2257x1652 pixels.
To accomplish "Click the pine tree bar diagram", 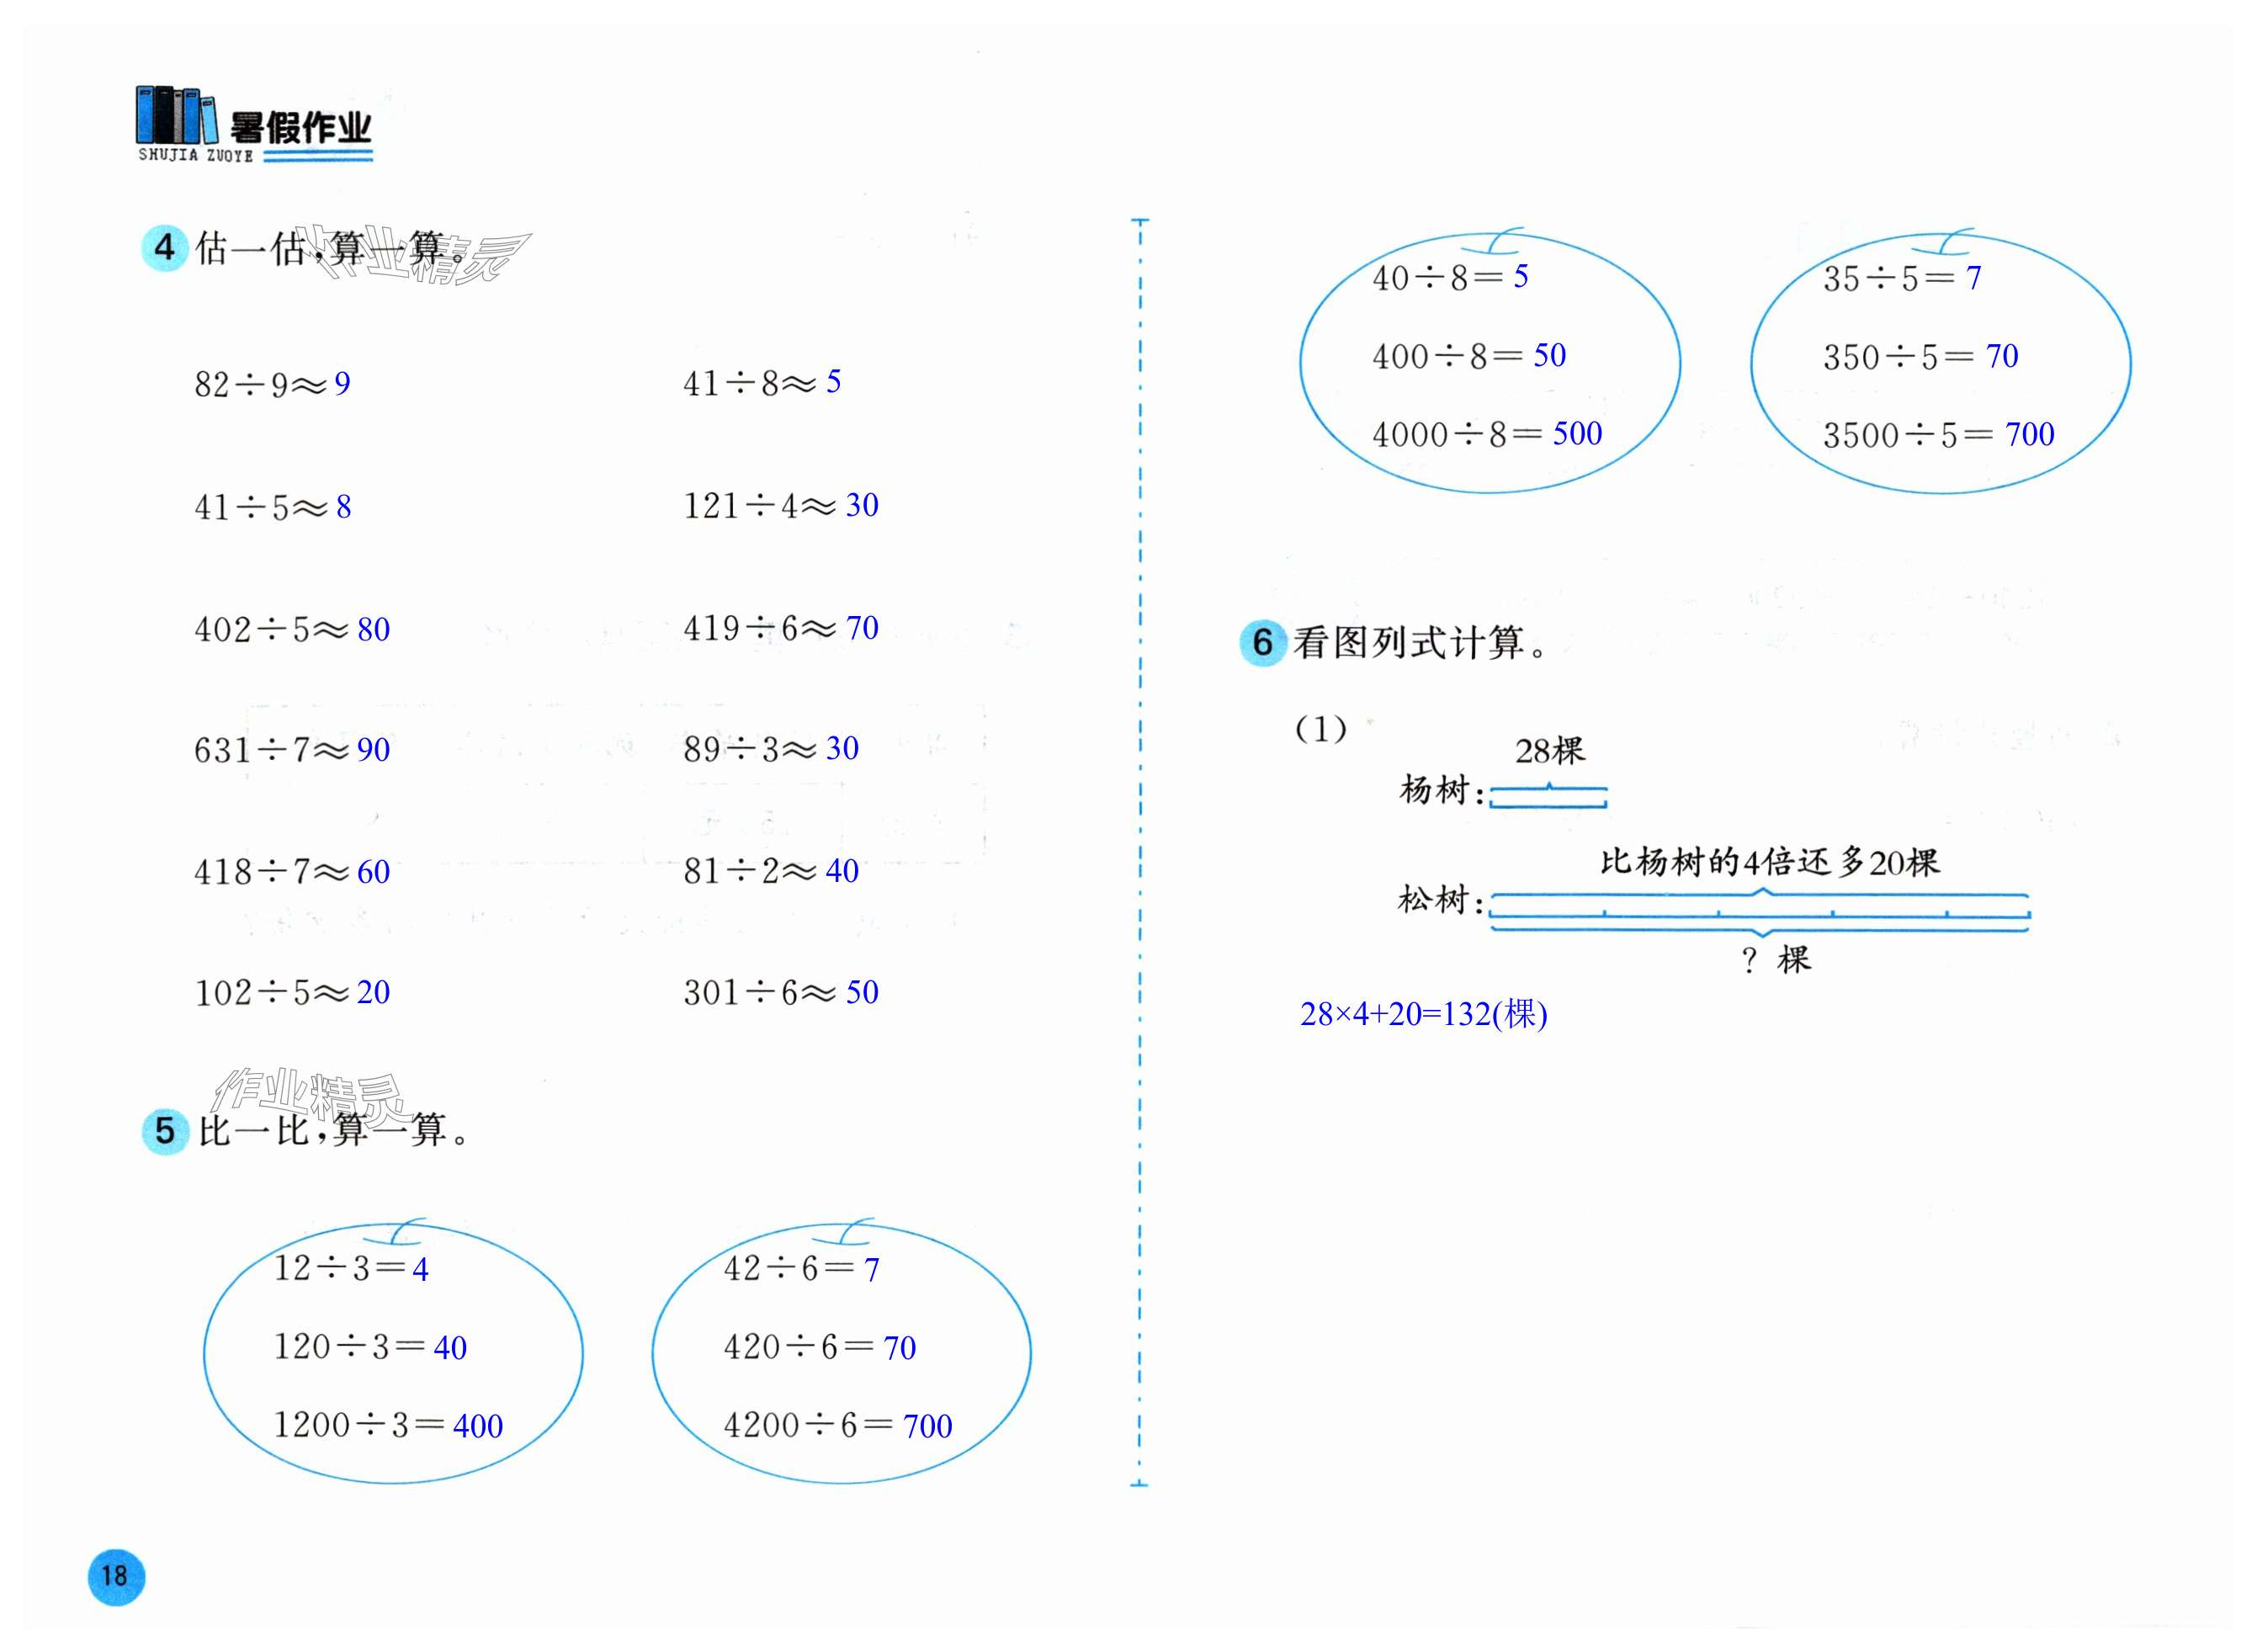I will (x=1759, y=912).
